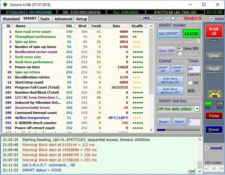
Task: Click the red Passp button
Action: (214, 116)
